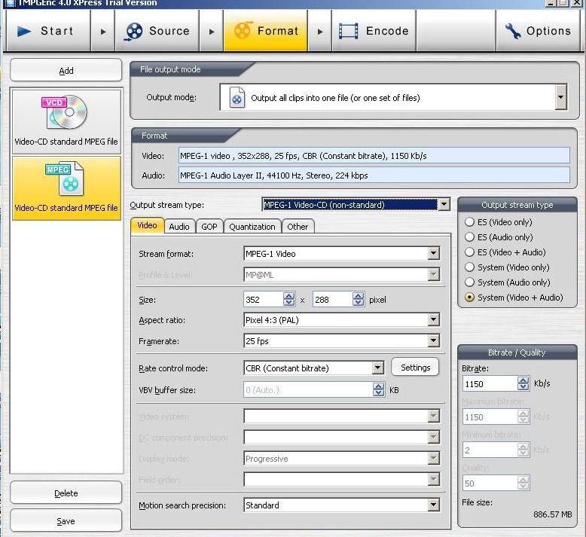The image size is (586, 537).
Task: Click the Audio format summary field
Action: tap(374, 175)
